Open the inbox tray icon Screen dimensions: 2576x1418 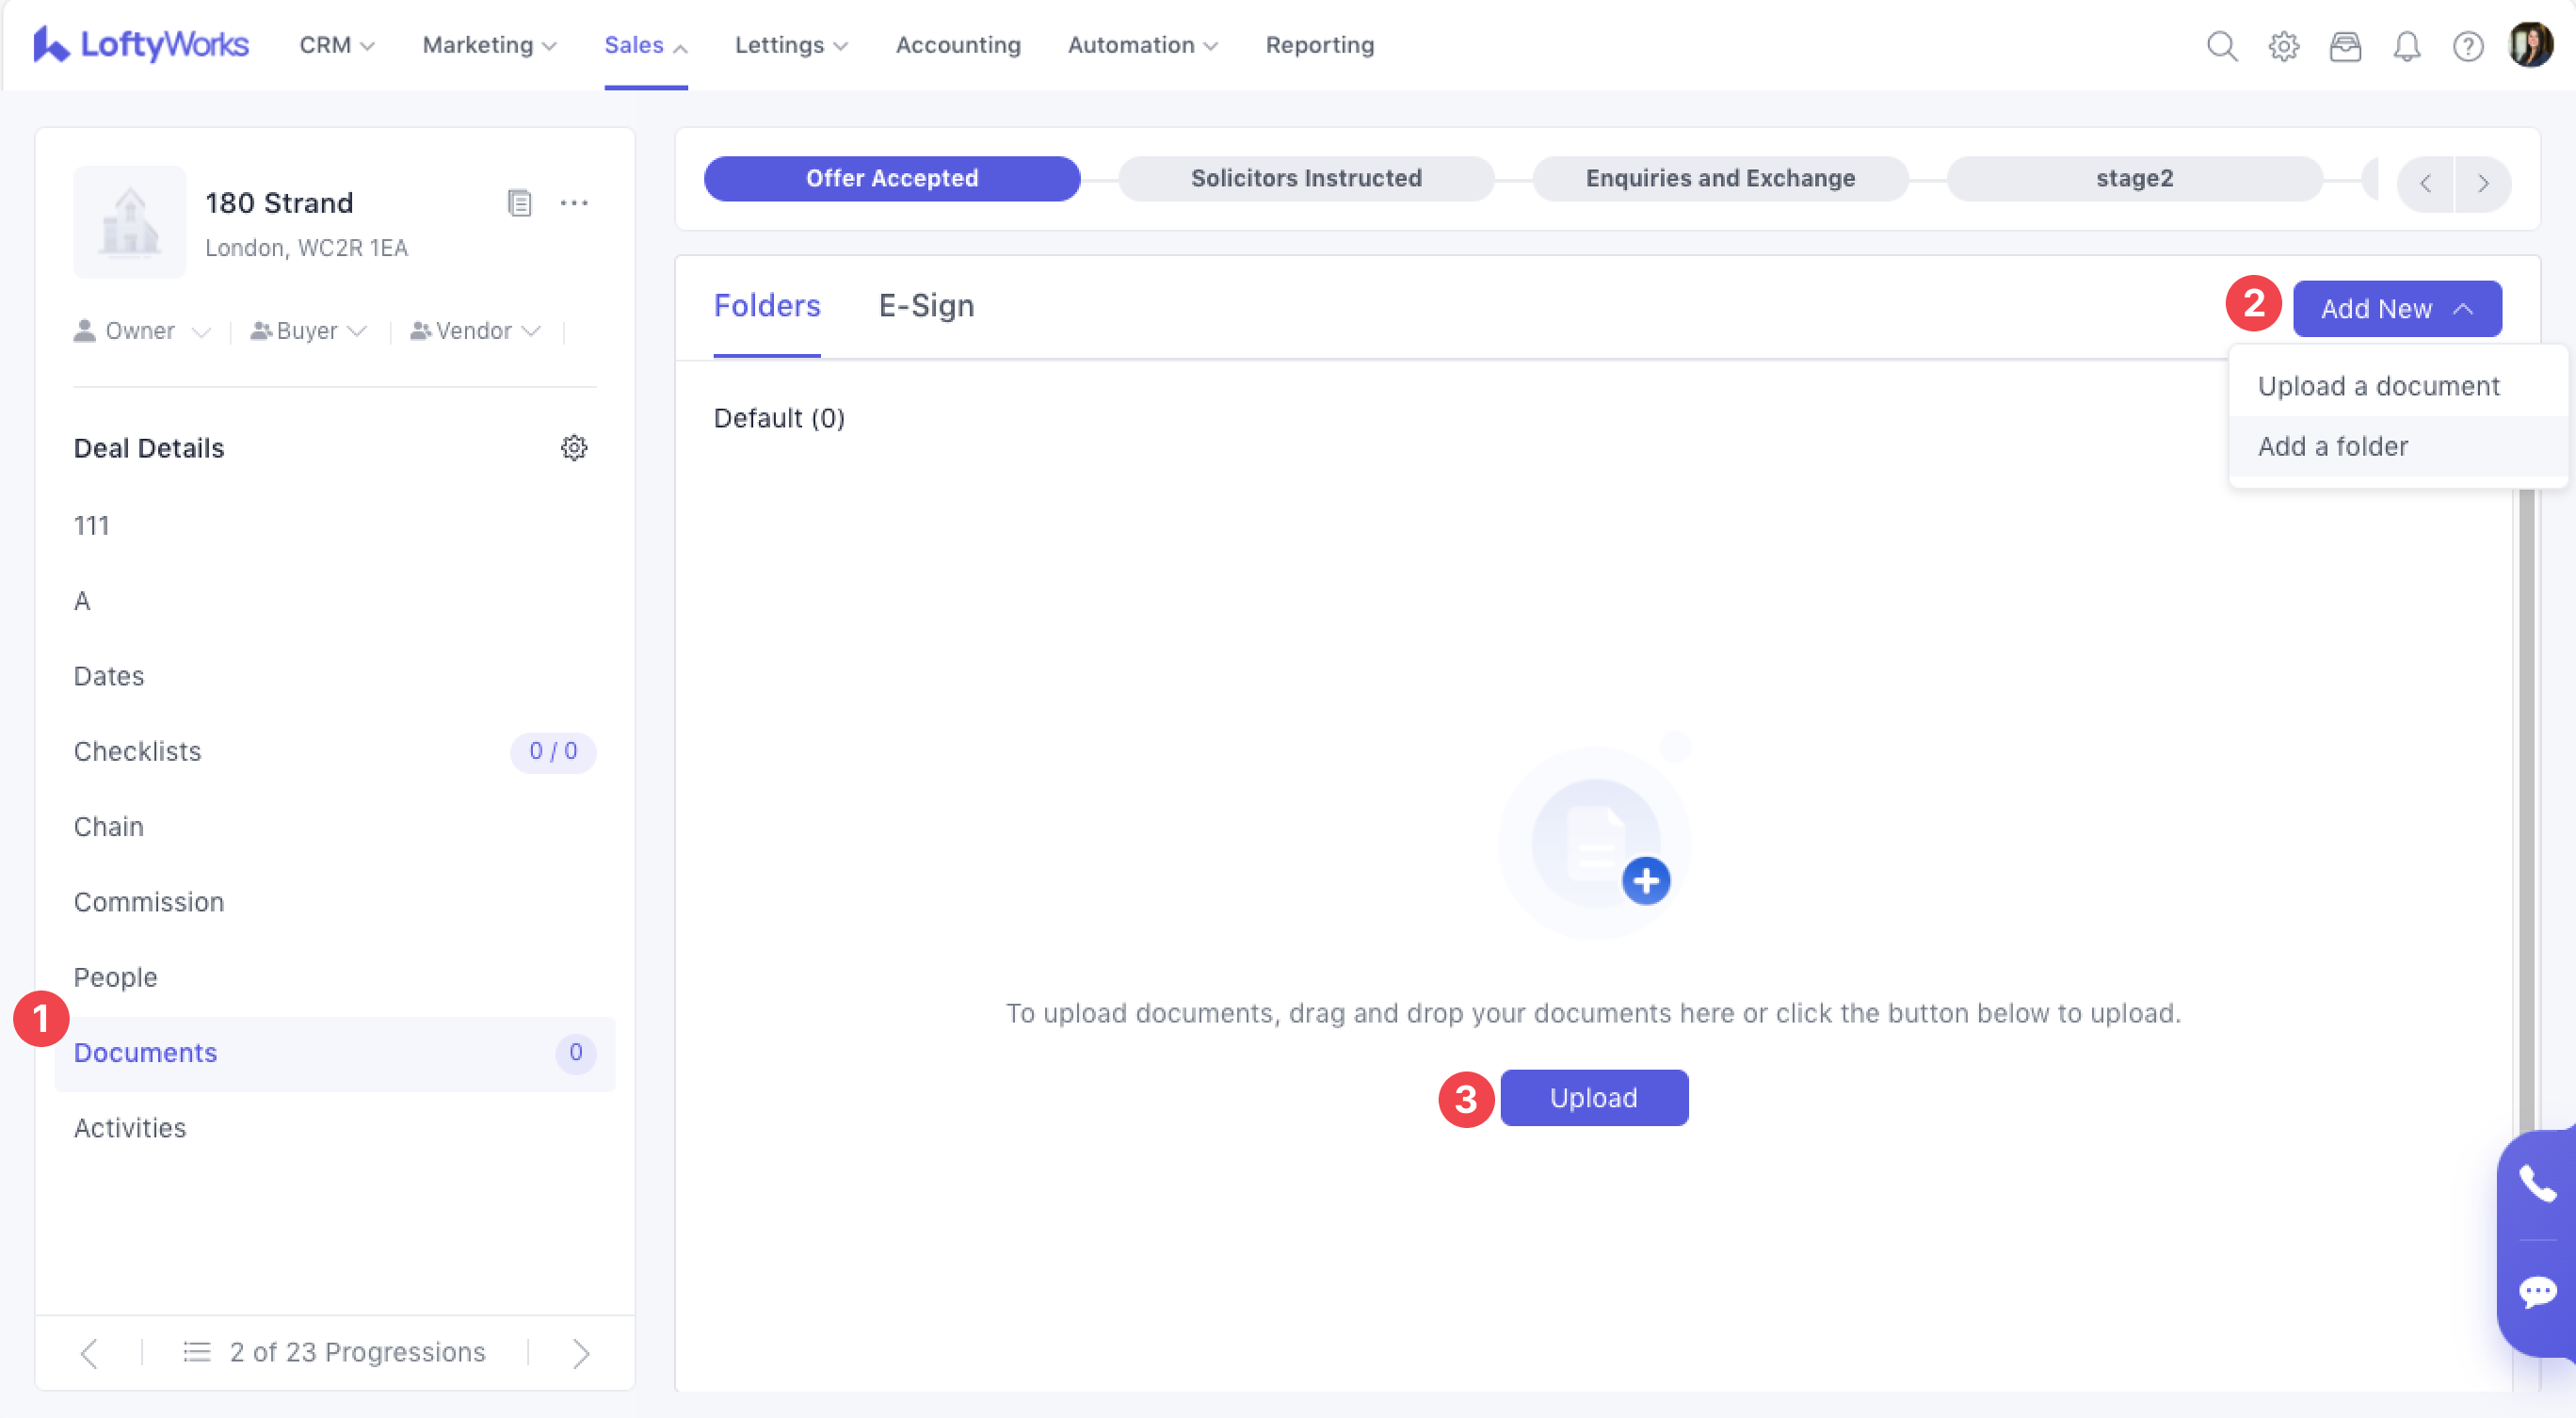point(2344,46)
